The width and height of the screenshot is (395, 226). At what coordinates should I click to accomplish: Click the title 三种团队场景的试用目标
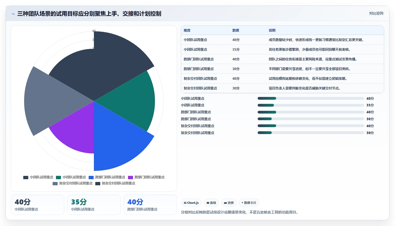tap(89, 14)
